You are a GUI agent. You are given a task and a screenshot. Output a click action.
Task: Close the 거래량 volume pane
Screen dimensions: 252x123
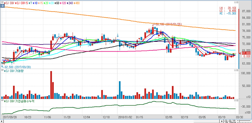237,71
